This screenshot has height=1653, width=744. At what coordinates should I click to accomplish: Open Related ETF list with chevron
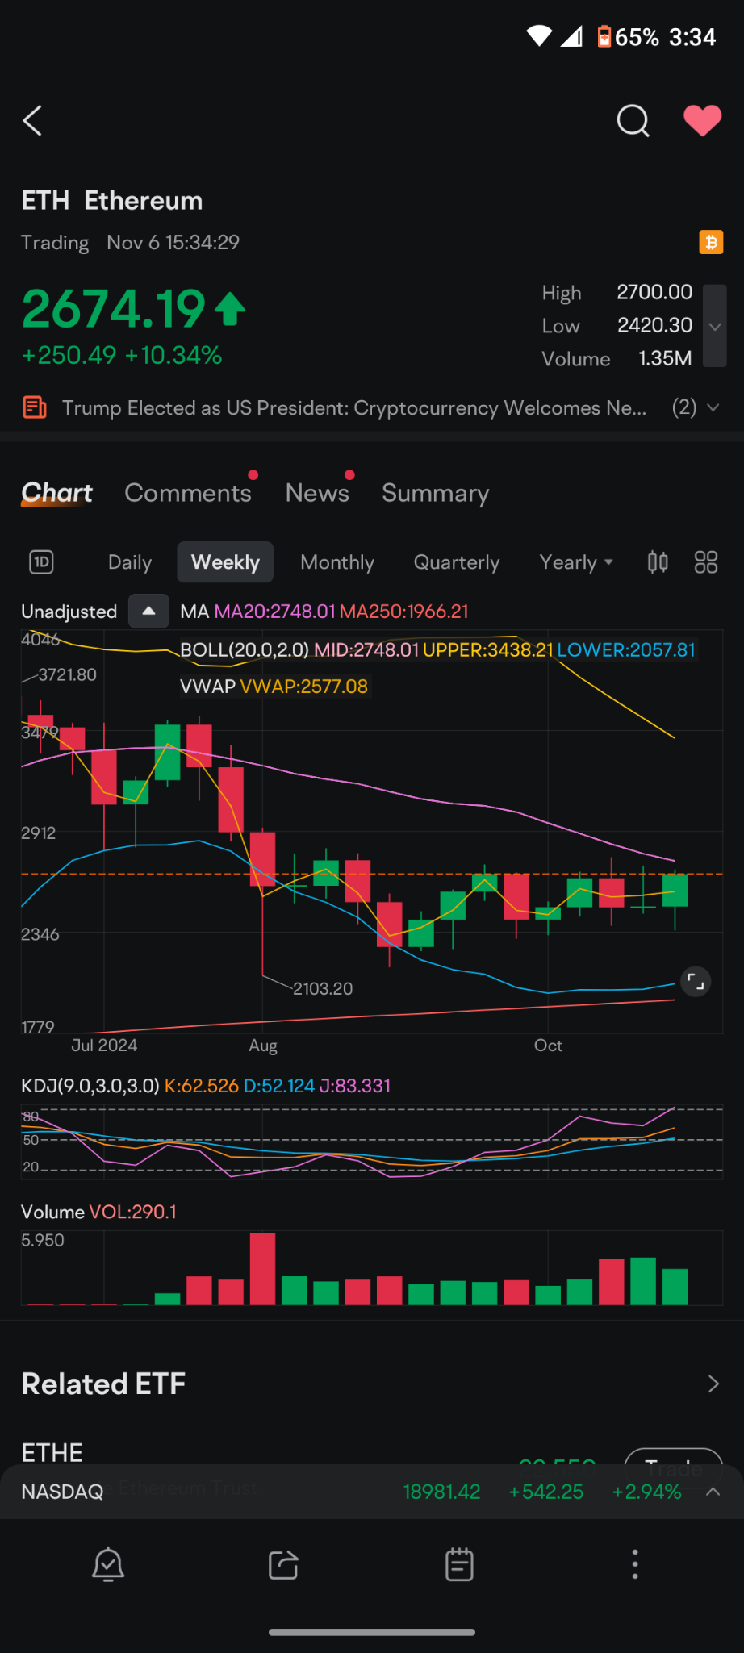pos(713,1384)
